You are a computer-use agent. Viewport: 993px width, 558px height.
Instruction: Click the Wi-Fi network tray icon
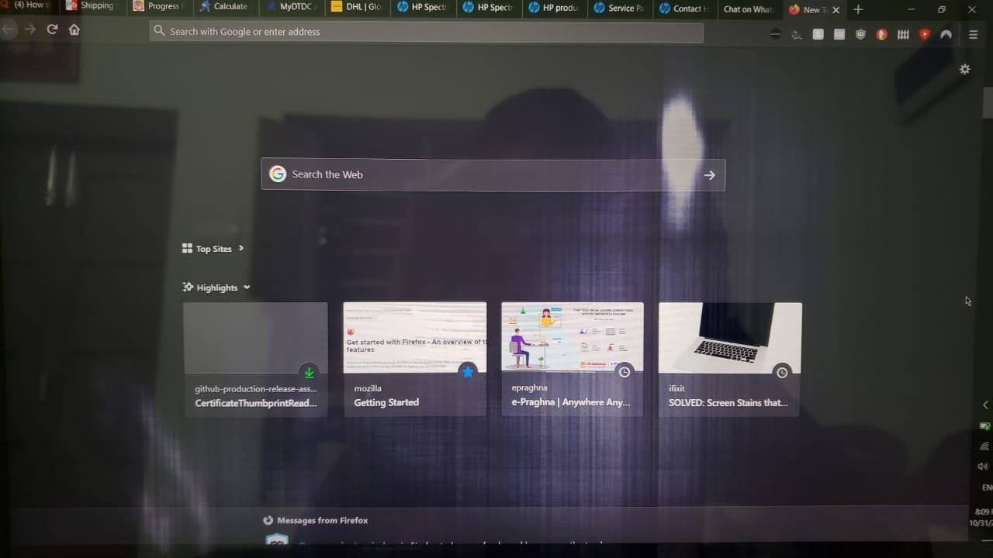click(984, 446)
